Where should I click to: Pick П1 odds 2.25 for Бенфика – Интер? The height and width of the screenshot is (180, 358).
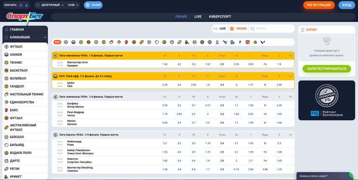[x=165, y=105]
